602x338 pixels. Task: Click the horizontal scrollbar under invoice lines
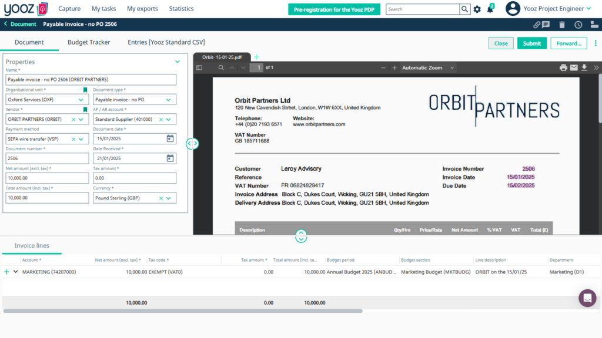click(x=183, y=311)
